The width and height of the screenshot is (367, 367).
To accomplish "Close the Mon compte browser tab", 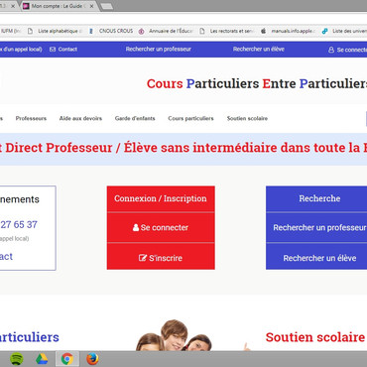I will pyautogui.click(x=91, y=6).
